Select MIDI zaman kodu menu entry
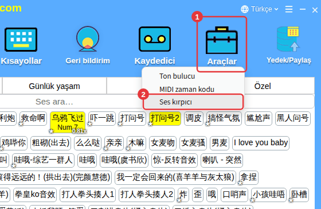Image resolution: width=321 pixels, height=209 pixels. pyautogui.click(x=187, y=90)
